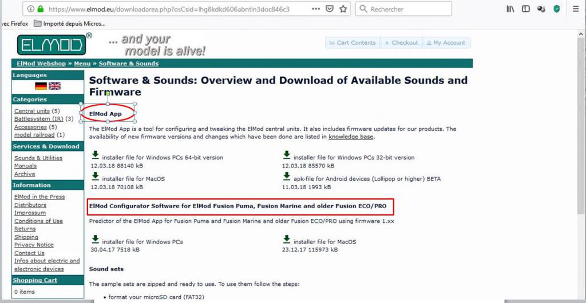Open the Battlesystem (IR) category
Screen dimensions: 586x303
(x=39, y=119)
